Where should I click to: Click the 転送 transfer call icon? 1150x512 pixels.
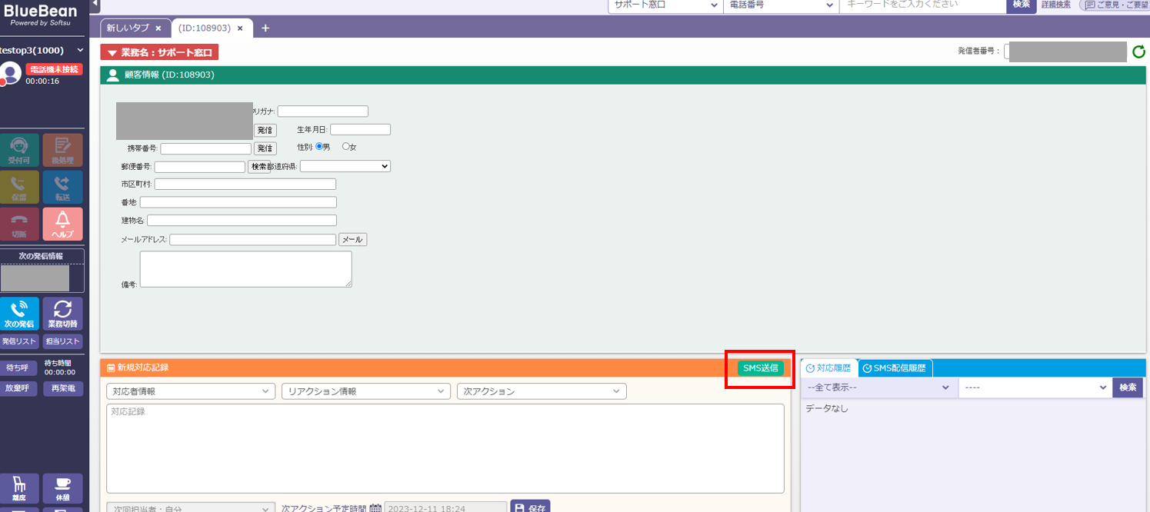62,187
